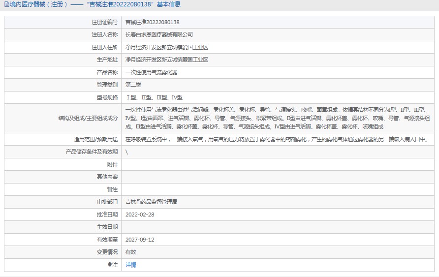Click the 生产地址 label
The width and height of the screenshot is (439, 277).
107,60
